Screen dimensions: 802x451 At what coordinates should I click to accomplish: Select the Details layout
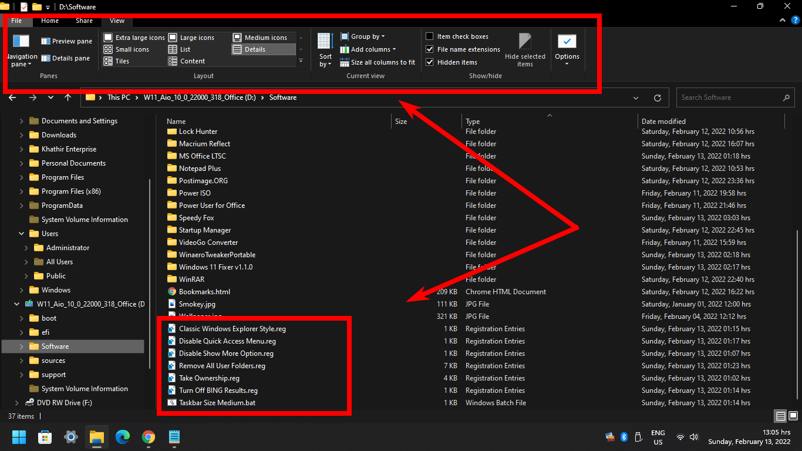tap(263, 49)
